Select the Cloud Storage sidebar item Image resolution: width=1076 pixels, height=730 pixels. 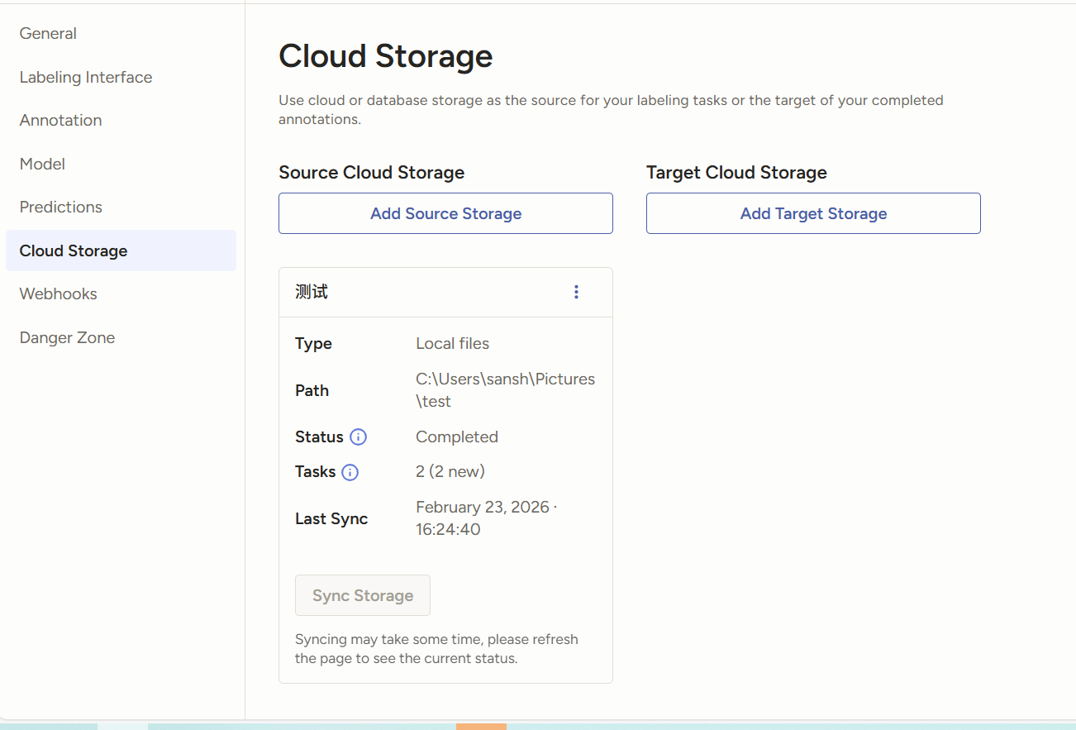(x=74, y=250)
